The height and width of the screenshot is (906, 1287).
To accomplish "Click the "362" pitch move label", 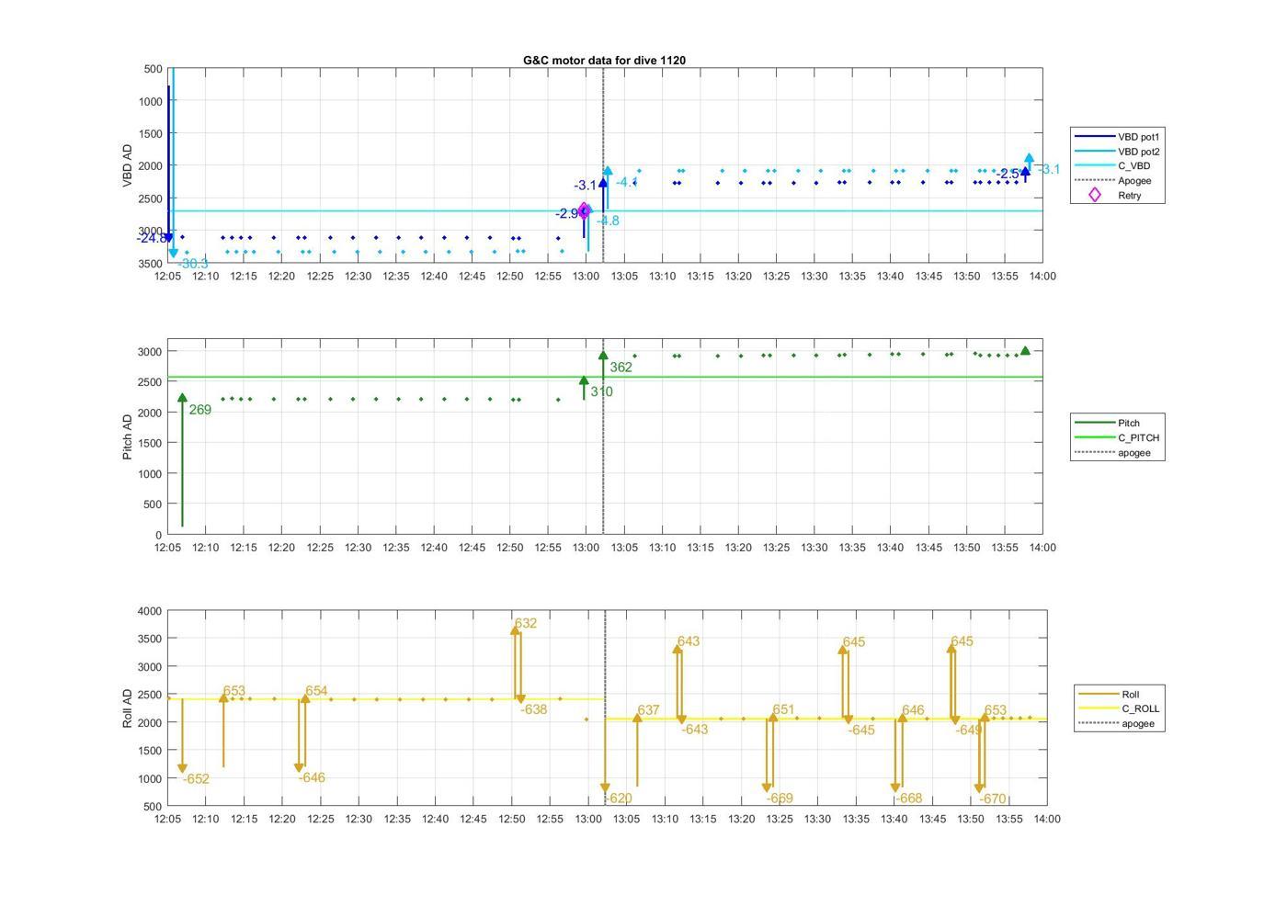I will 621,368.
